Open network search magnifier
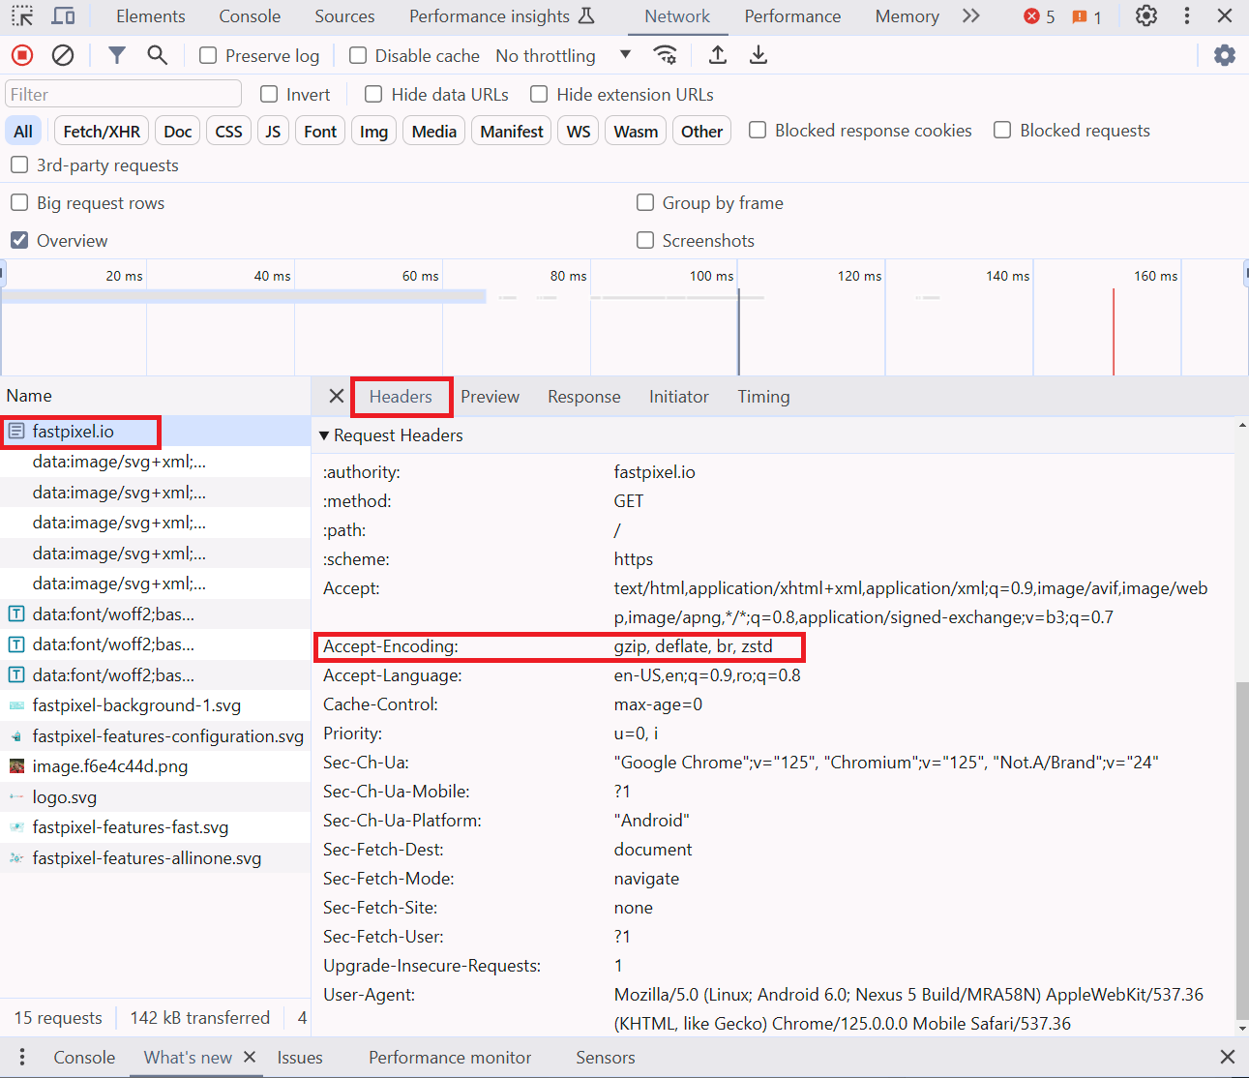1249x1078 pixels. (x=157, y=55)
